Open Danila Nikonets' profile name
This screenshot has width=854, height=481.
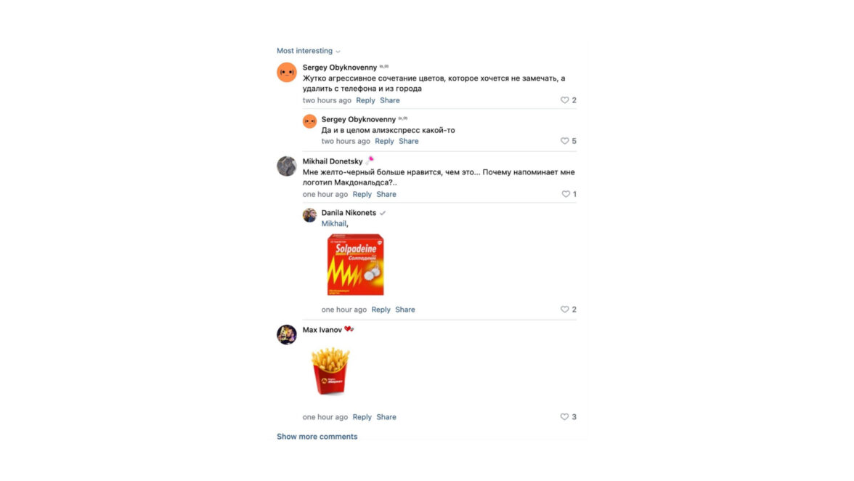[x=349, y=212]
